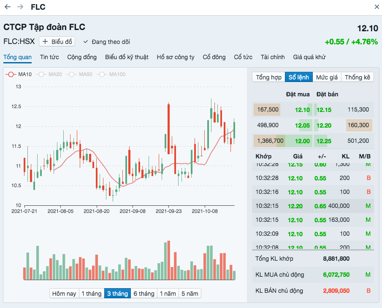Enable the MA100 moving average line
The image size is (382, 308).
(x=111, y=74)
